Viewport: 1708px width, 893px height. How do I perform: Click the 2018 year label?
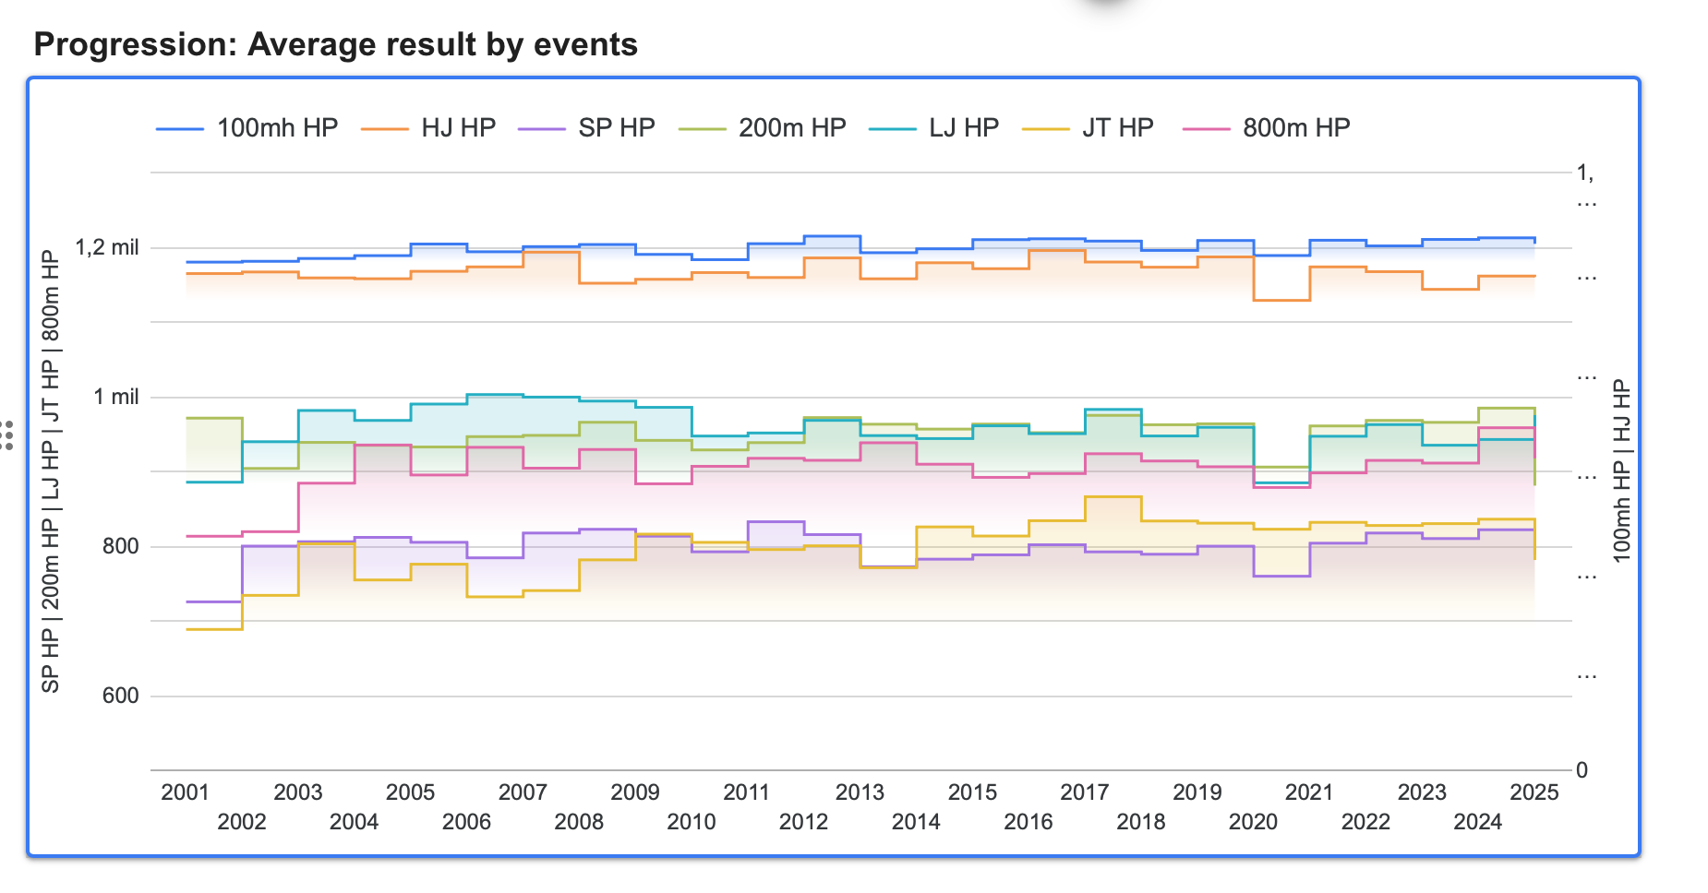coord(1141,822)
